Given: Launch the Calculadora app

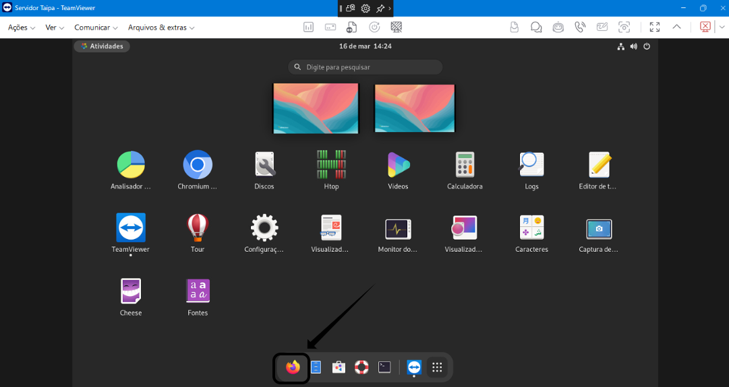Looking at the screenshot, I should (465, 164).
